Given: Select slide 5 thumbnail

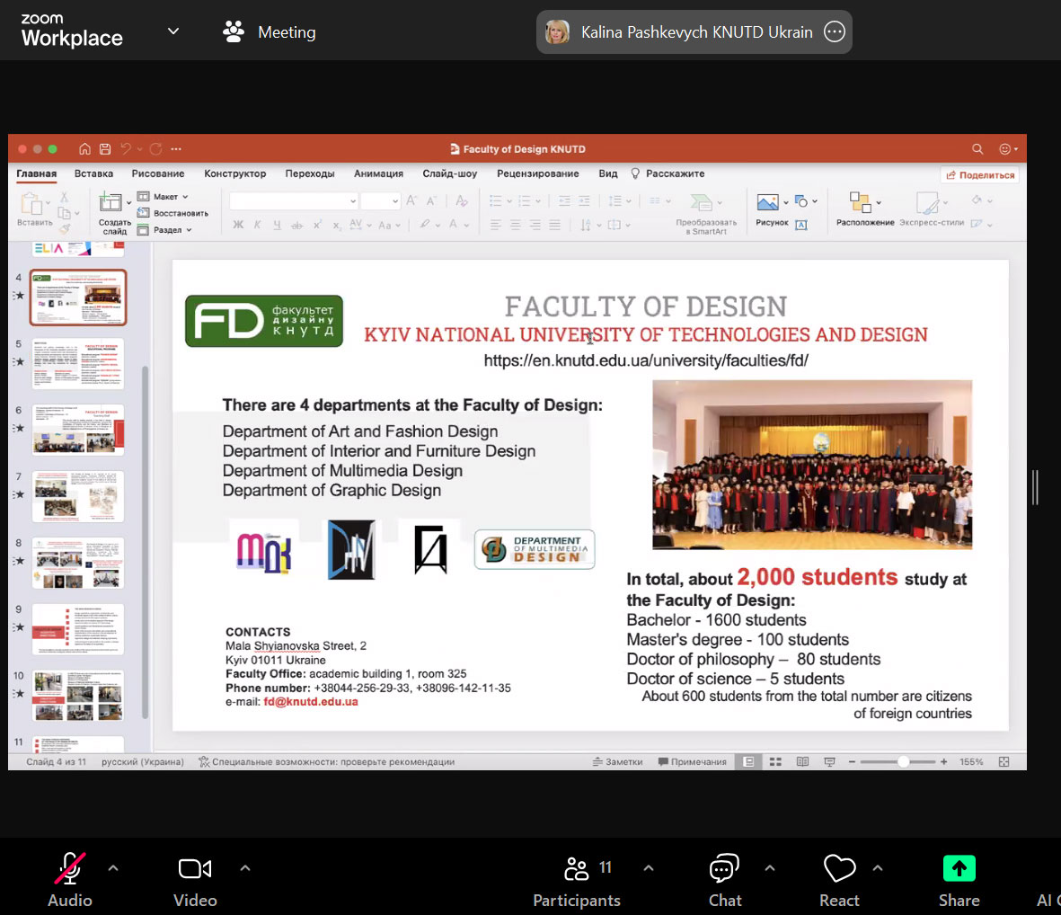Looking at the screenshot, I should (78, 363).
